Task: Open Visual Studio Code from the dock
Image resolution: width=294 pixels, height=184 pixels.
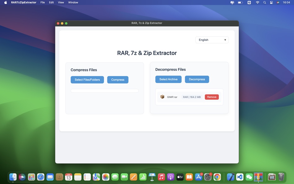Action: (x=240, y=177)
